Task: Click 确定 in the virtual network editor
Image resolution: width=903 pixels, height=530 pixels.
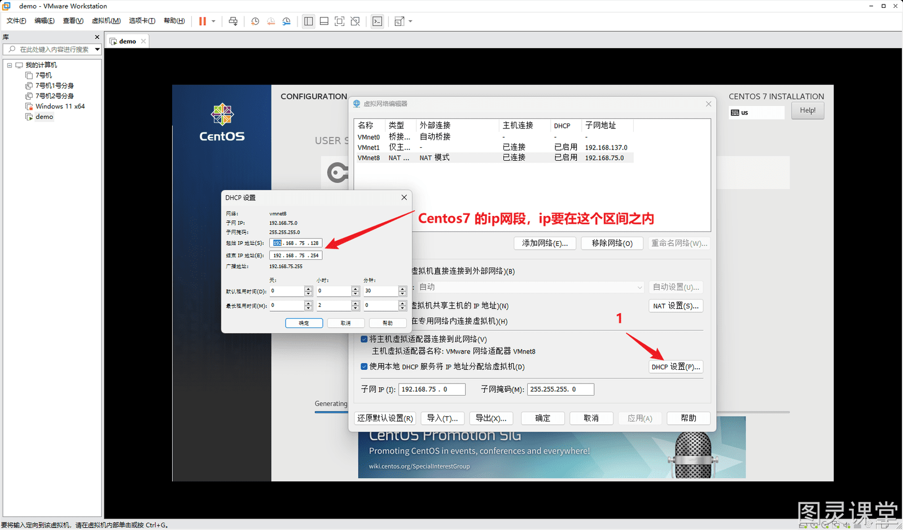Action: coord(542,418)
